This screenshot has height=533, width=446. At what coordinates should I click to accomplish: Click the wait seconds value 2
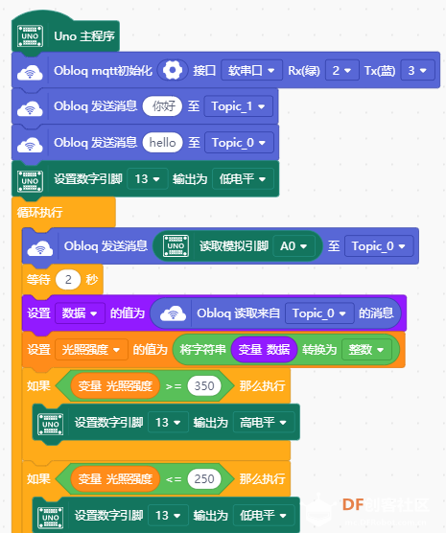(68, 279)
